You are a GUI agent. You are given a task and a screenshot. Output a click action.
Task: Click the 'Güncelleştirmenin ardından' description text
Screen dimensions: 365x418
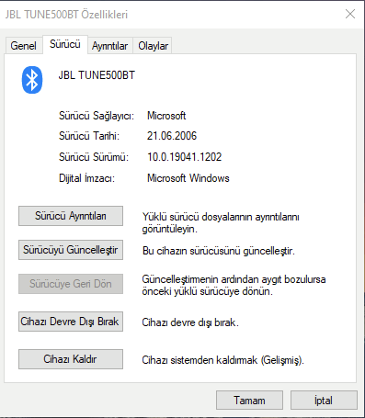234,286
